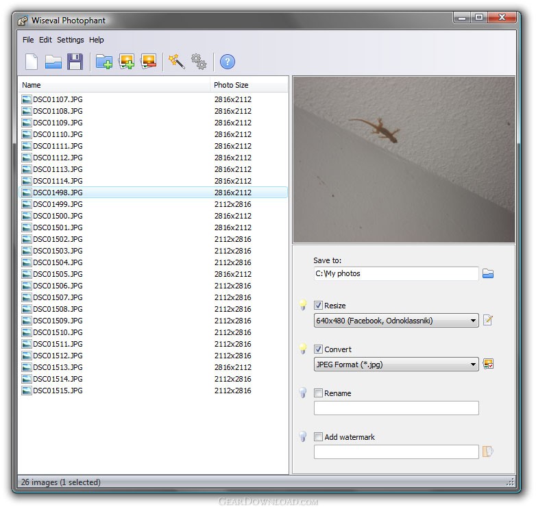Select DSC01511.JPG file
This screenshot has height=507, width=536.
pyautogui.click(x=153, y=344)
